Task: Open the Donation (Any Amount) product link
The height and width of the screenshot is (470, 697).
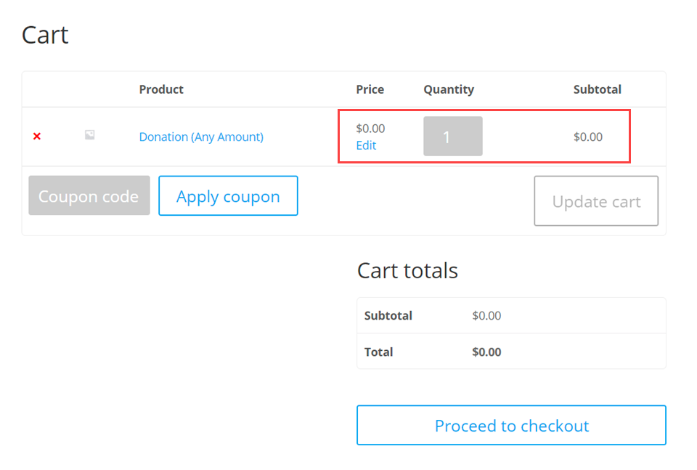Action: pyautogui.click(x=201, y=137)
